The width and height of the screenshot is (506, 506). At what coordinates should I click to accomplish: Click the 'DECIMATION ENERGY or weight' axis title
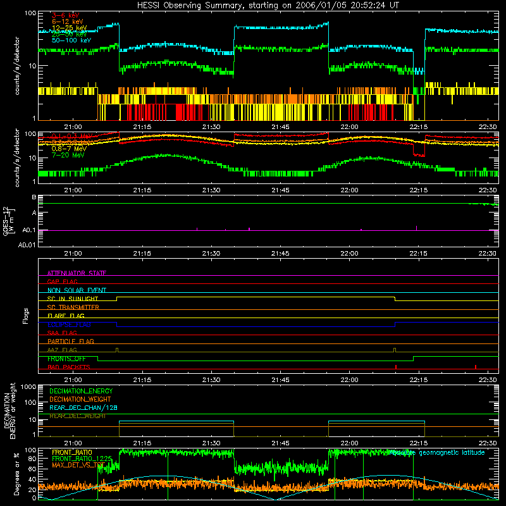(9, 410)
